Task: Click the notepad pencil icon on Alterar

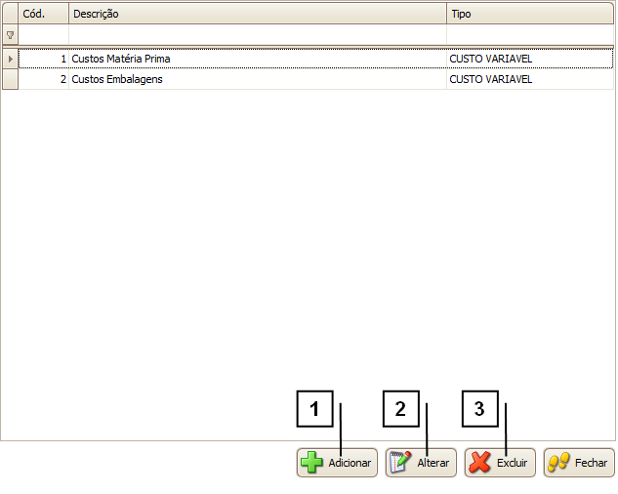Action: pyautogui.click(x=400, y=463)
